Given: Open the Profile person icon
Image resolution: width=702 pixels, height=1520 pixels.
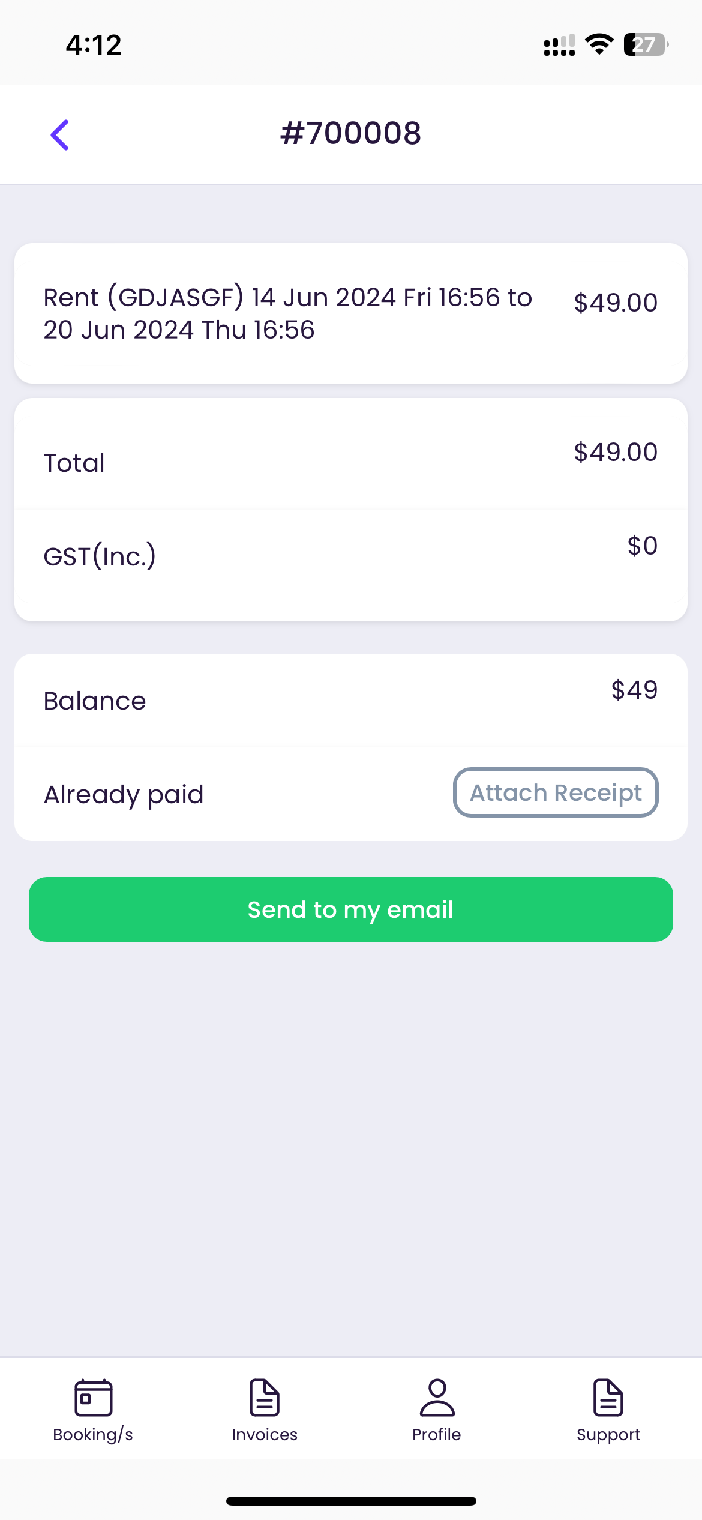Looking at the screenshot, I should pyautogui.click(x=437, y=1398).
